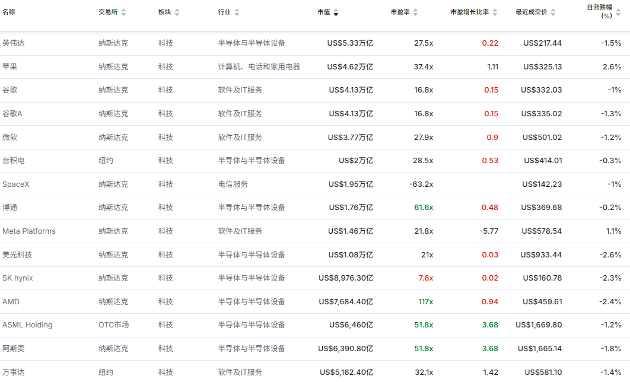
Task: Select AMD PE ratio 117x
Action: pyautogui.click(x=426, y=302)
